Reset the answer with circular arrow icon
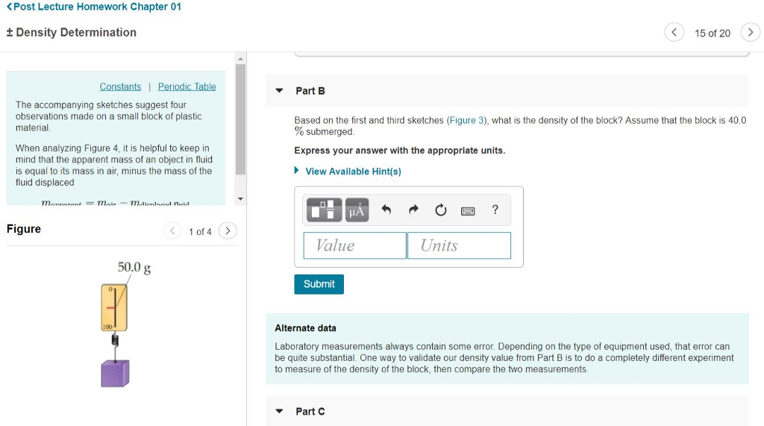The width and height of the screenshot is (764, 426). click(440, 210)
